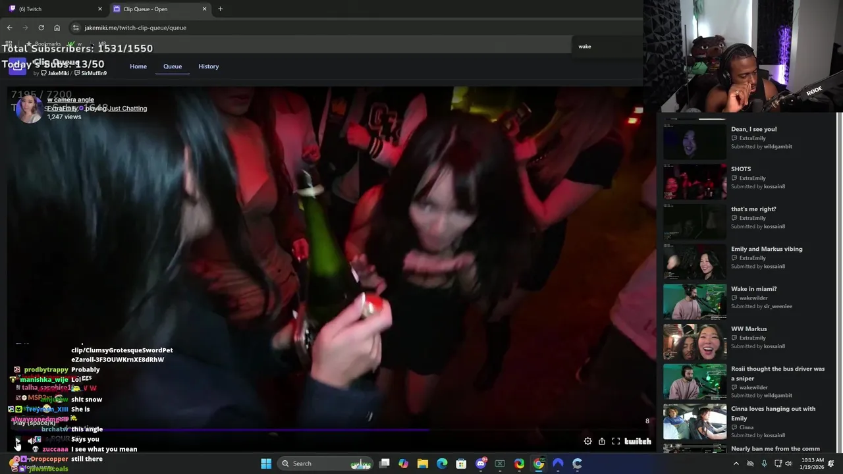The width and height of the screenshot is (843, 474).
Task: Open the Bookmarks folder in bookmarks bar
Action: coord(43,44)
